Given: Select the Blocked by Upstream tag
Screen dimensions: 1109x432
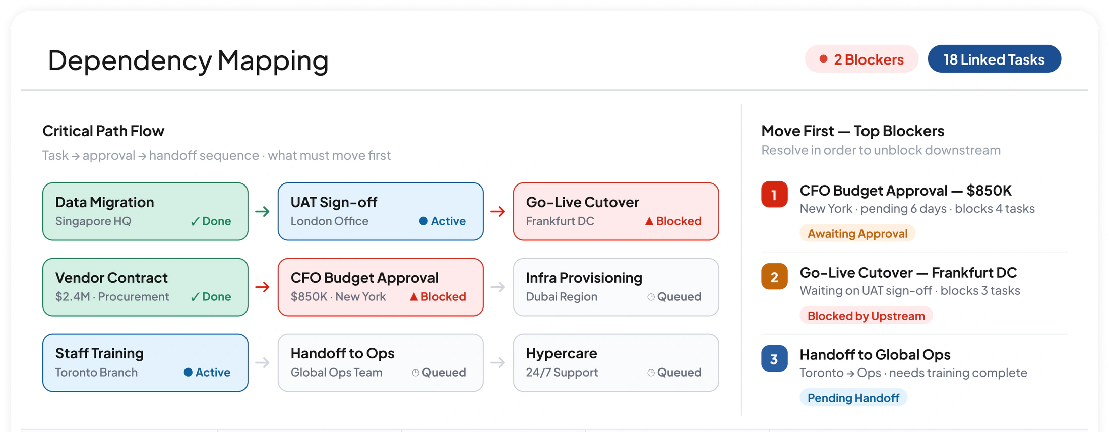Looking at the screenshot, I should (866, 316).
